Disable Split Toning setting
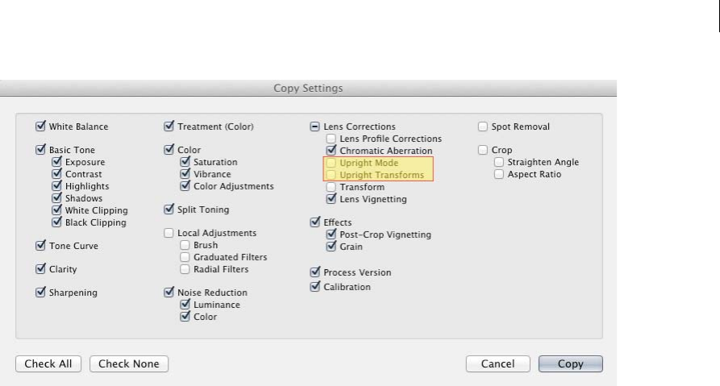This screenshot has width=720, height=386. tap(169, 210)
